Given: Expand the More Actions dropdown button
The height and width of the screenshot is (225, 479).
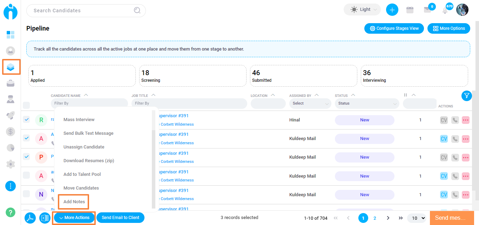Looking at the screenshot, I should (x=74, y=218).
